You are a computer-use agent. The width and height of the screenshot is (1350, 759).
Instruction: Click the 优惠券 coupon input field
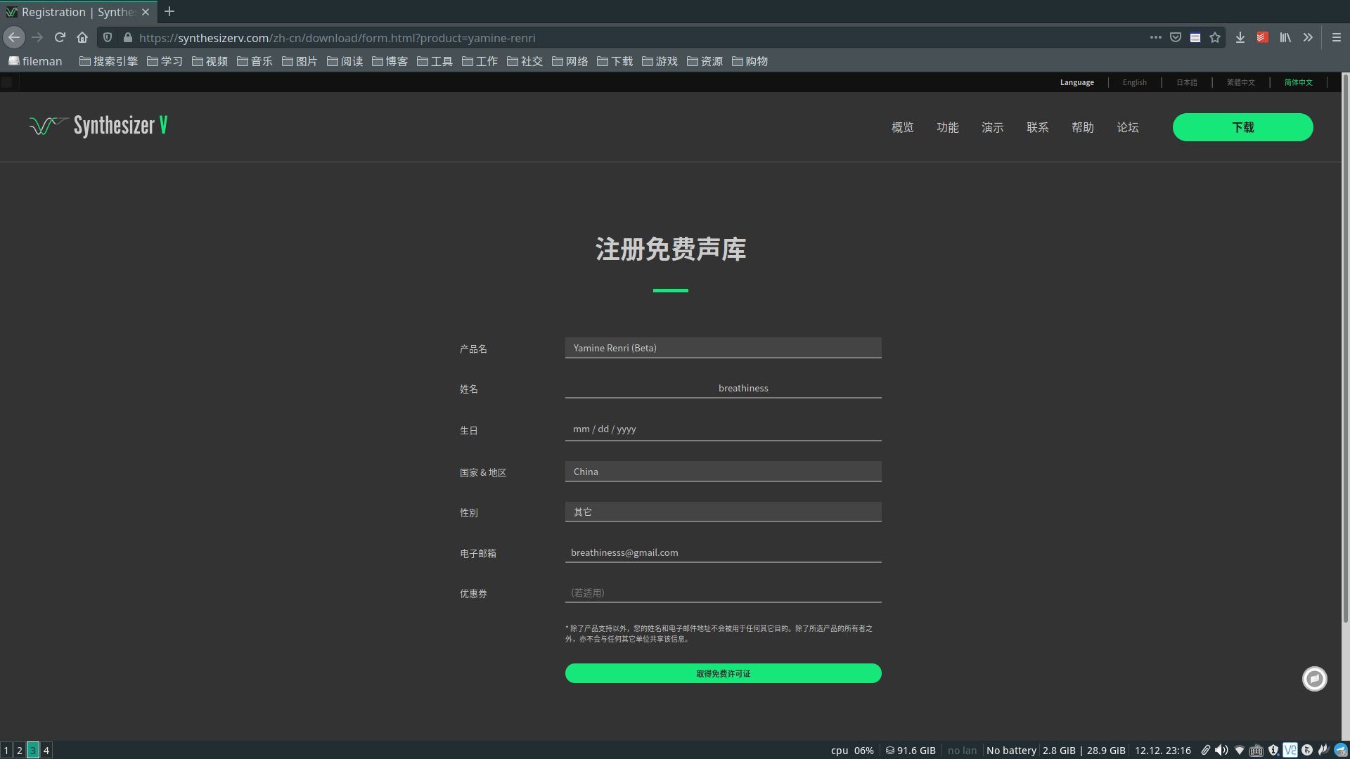(723, 592)
